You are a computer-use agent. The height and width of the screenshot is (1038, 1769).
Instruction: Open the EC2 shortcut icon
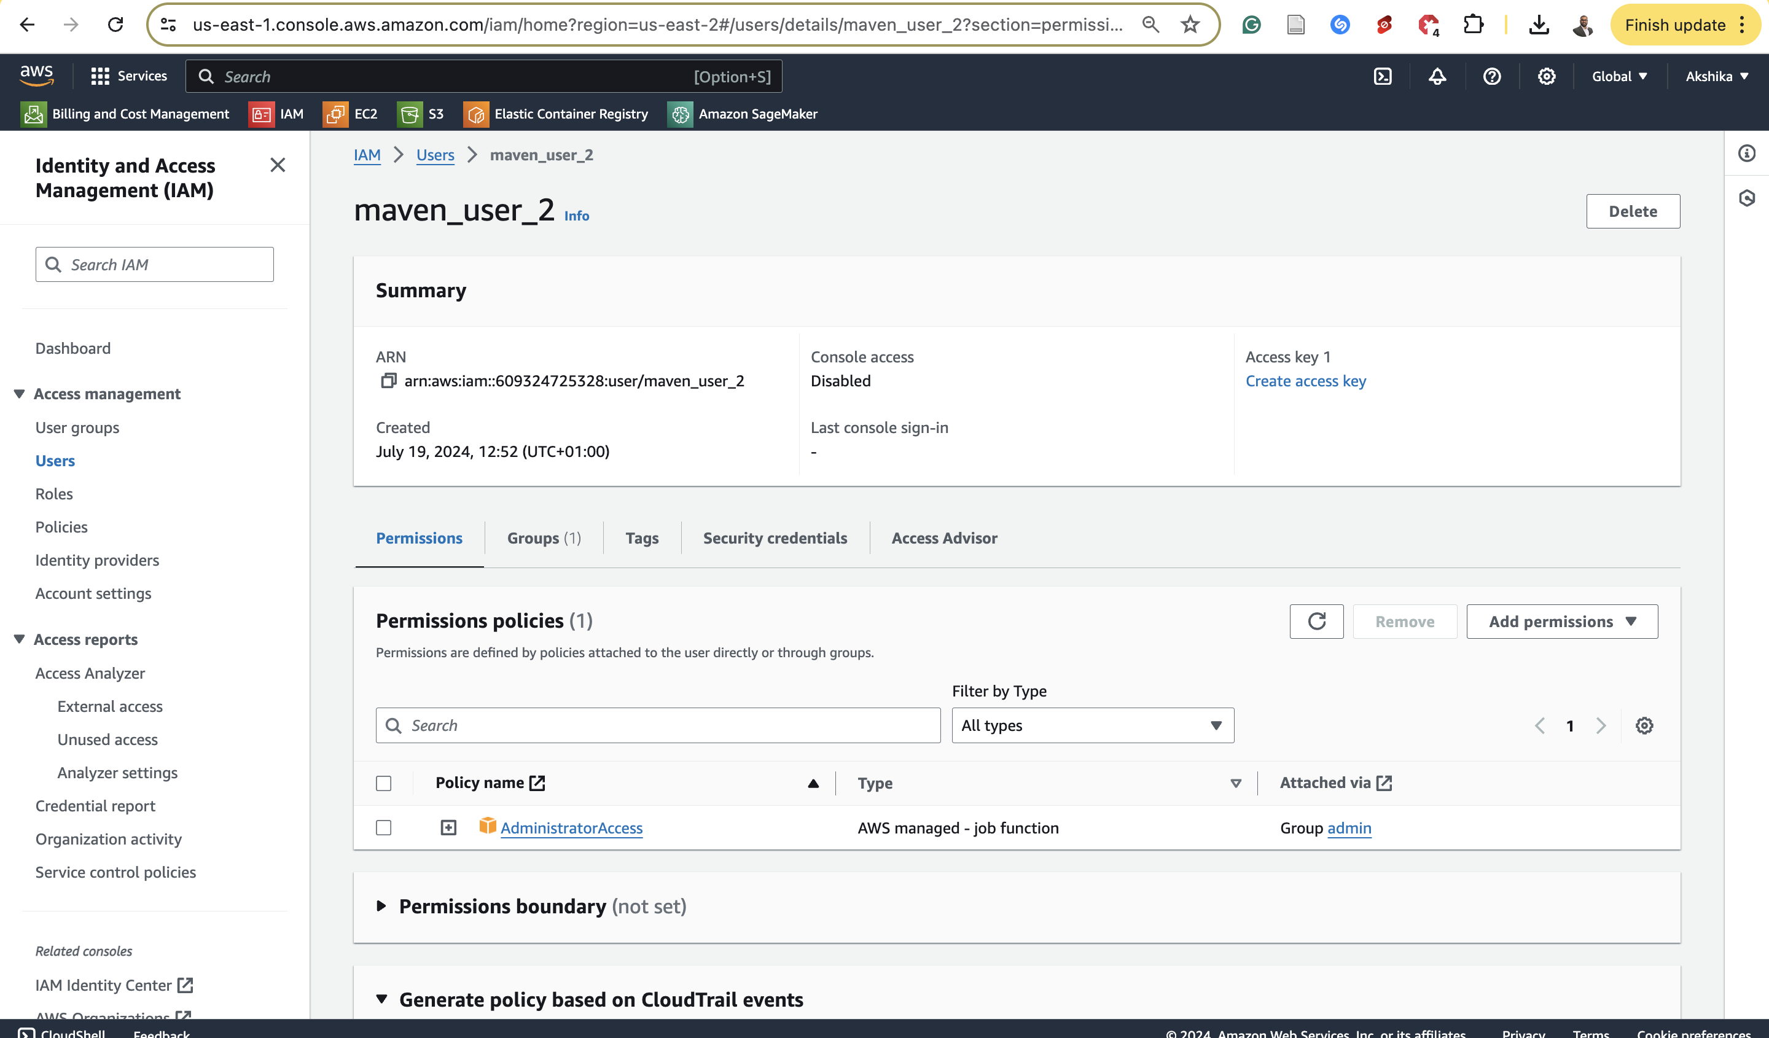click(335, 114)
